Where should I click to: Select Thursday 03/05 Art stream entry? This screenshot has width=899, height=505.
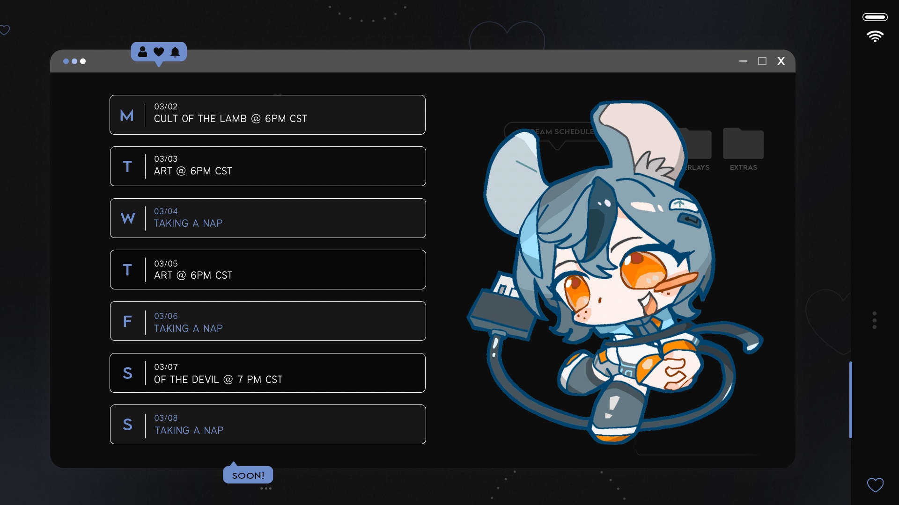click(268, 270)
